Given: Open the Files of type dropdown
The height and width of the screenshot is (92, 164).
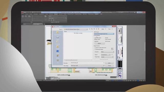Looking at the screenshot, I should coord(88,66).
